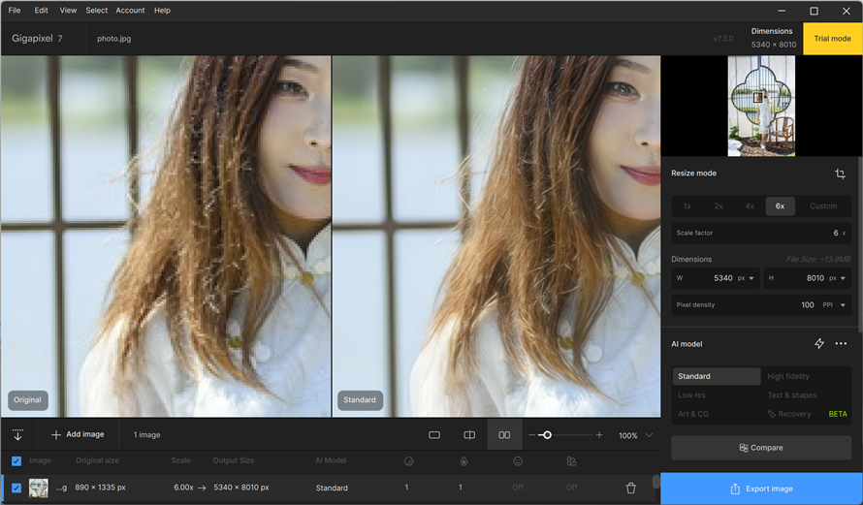Select the 6x resize option

780,206
